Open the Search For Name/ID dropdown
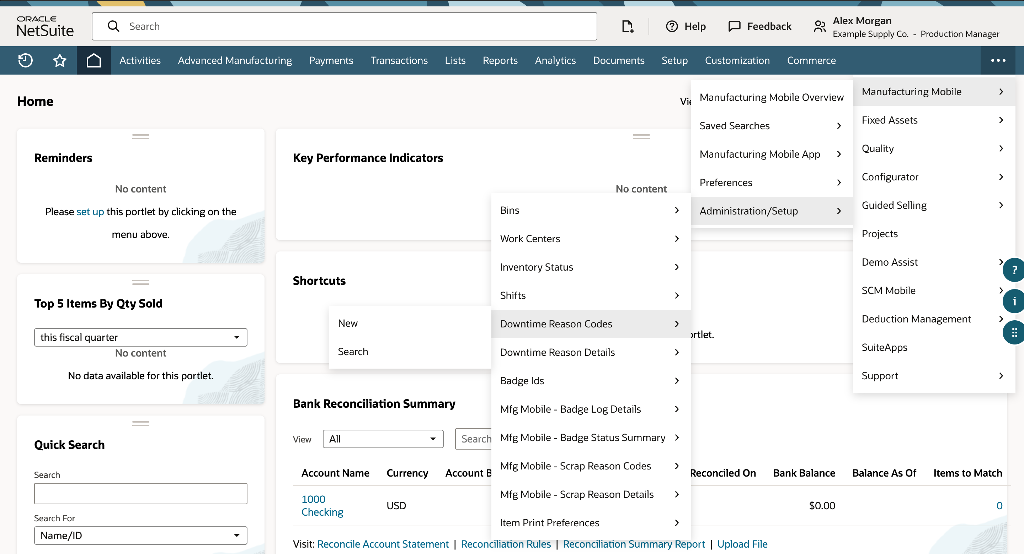Screen dimensions: 1024x554 pyautogui.click(x=141, y=535)
